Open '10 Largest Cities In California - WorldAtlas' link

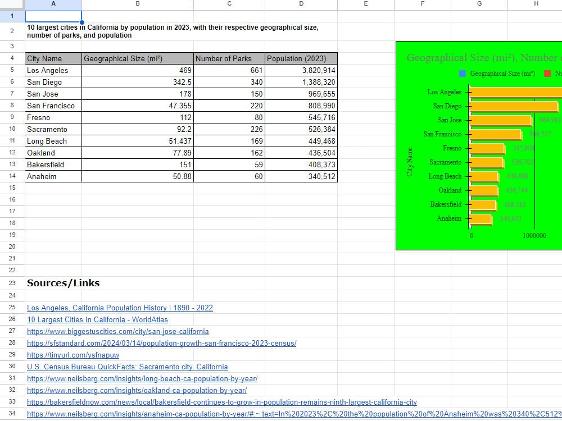pos(97,320)
